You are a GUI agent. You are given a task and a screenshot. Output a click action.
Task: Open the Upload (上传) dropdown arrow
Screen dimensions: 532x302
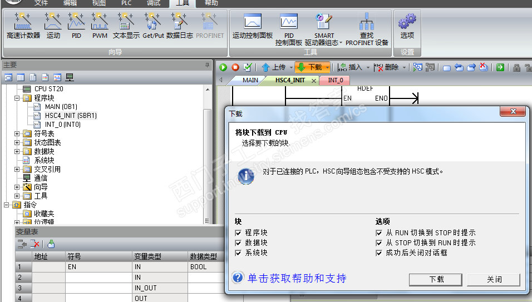click(x=291, y=67)
